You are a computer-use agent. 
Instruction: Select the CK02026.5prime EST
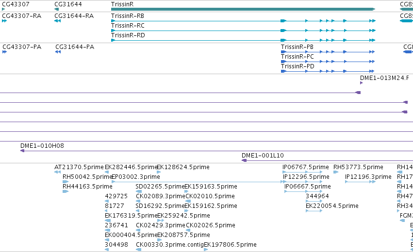(211, 225)
